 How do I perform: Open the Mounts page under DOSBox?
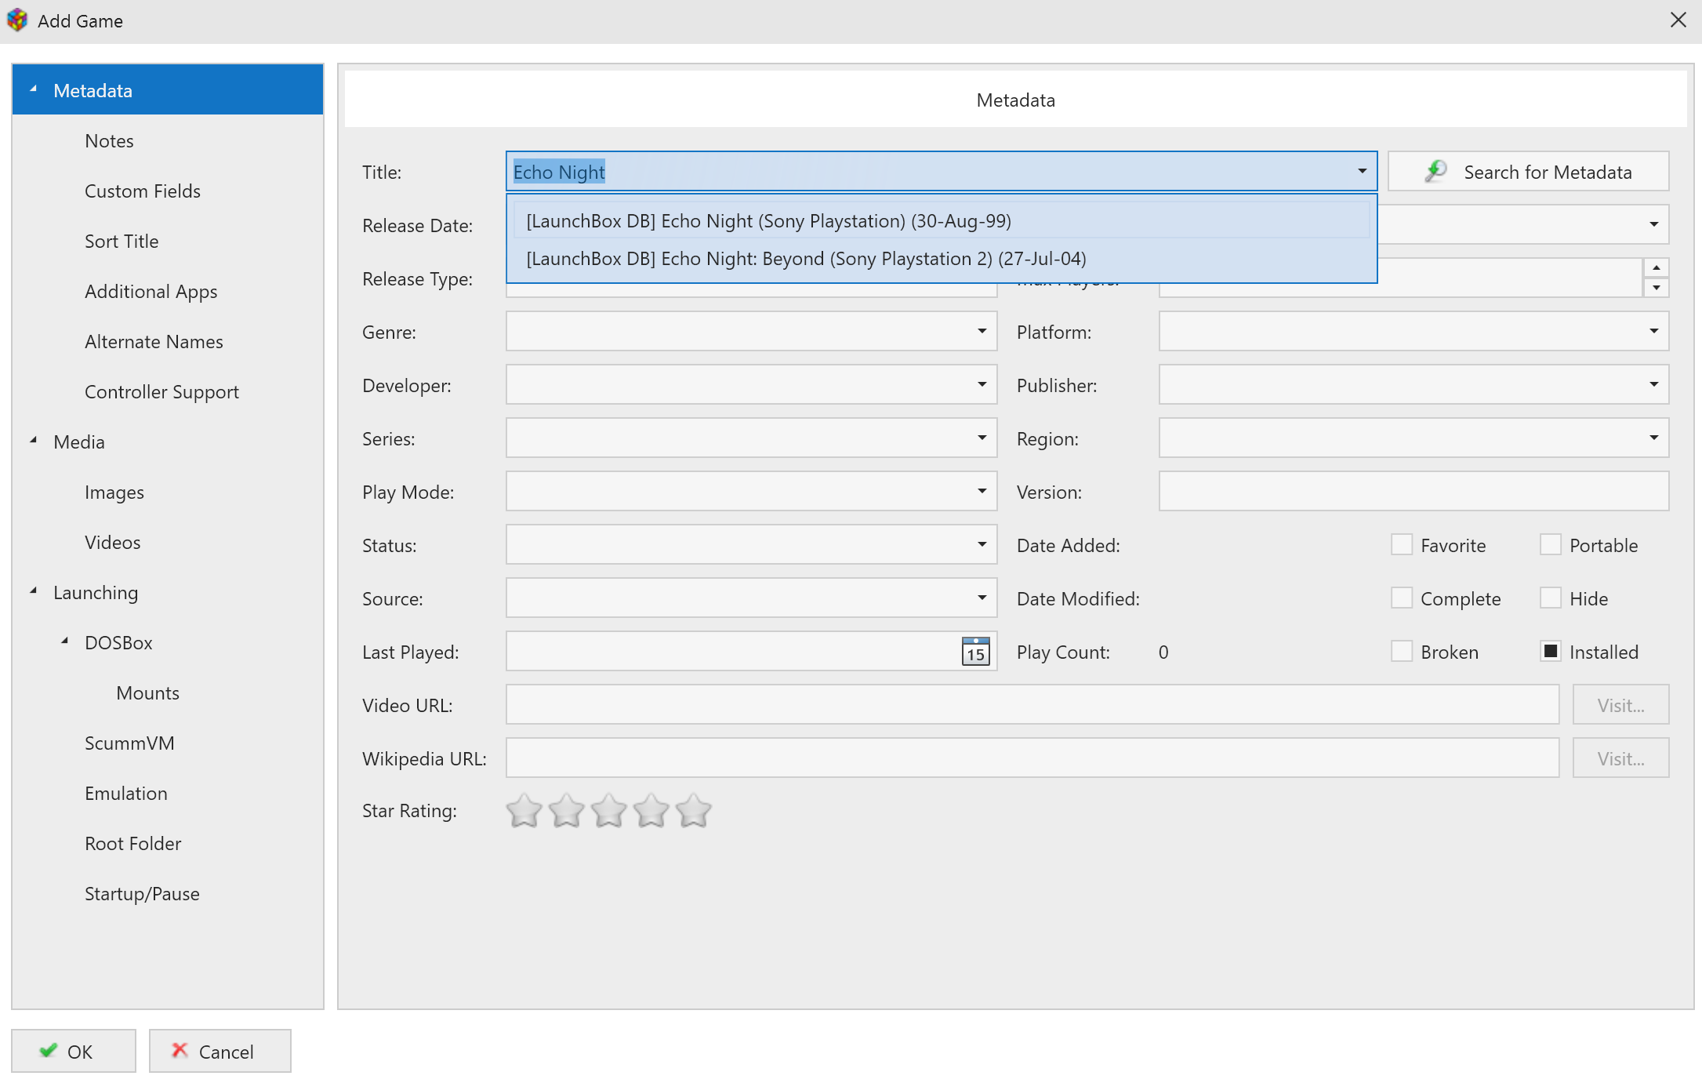[x=148, y=692]
